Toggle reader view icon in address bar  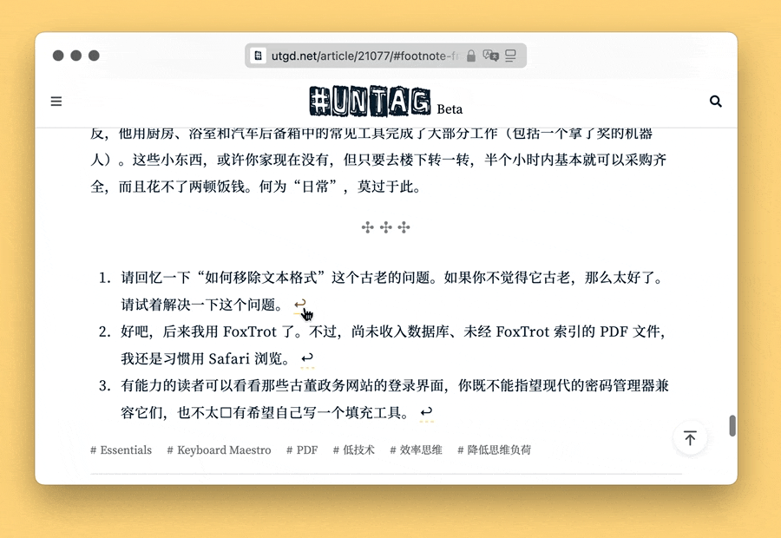click(510, 56)
